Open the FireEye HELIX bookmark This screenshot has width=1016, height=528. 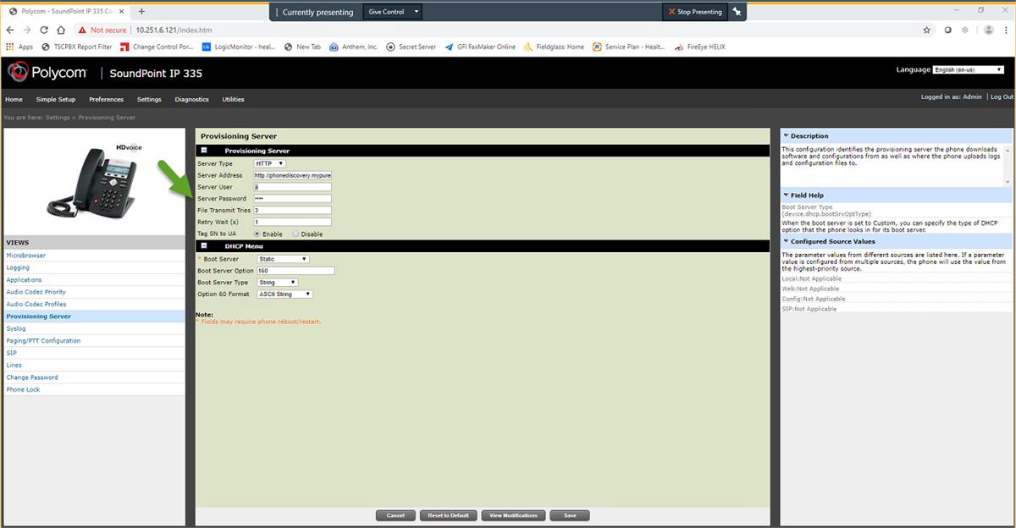tap(704, 47)
